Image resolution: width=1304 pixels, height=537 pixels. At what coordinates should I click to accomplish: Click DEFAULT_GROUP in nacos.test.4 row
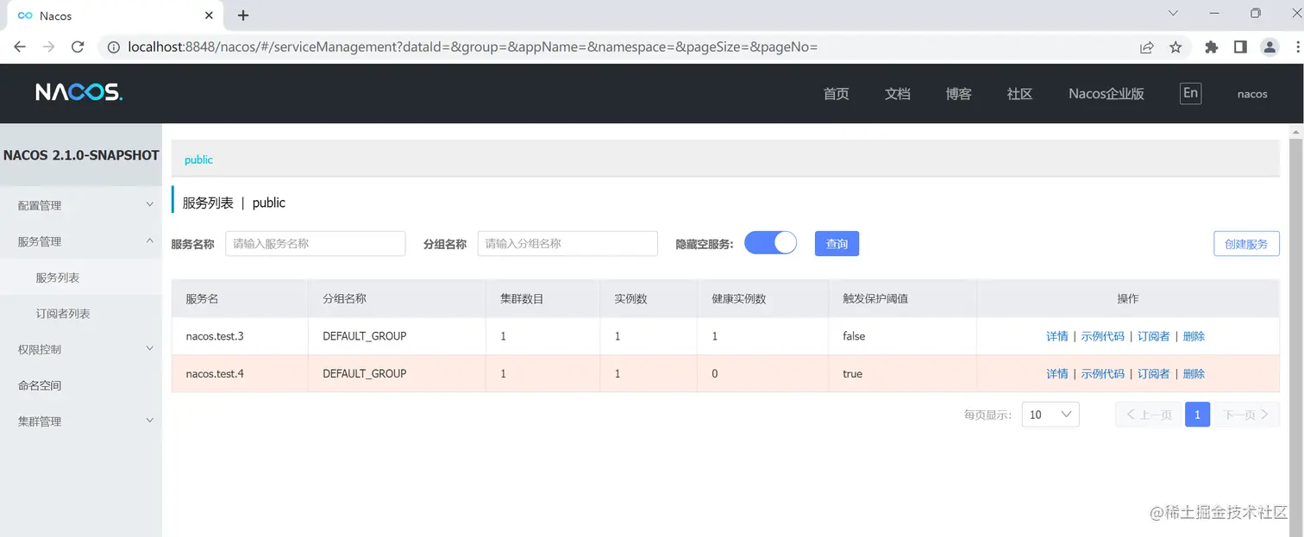tap(365, 374)
